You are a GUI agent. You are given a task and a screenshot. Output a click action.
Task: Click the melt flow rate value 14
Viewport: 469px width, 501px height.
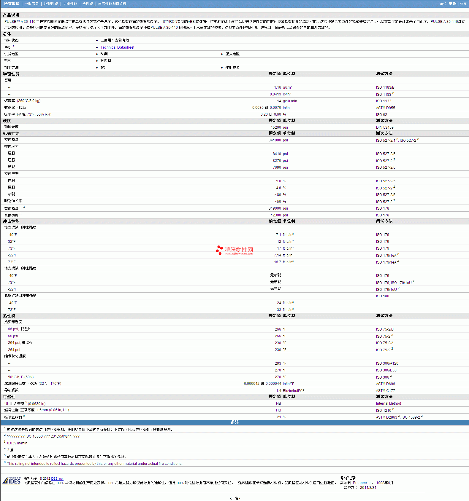coord(279,101)
